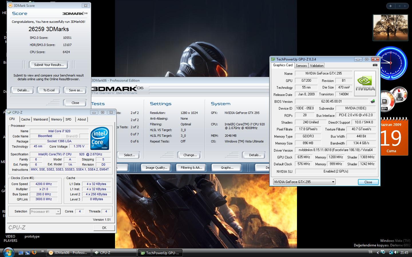Click Close in the 3DMark Score window
The height and width of the screenshot is (257, 412).
click(75, 103)
